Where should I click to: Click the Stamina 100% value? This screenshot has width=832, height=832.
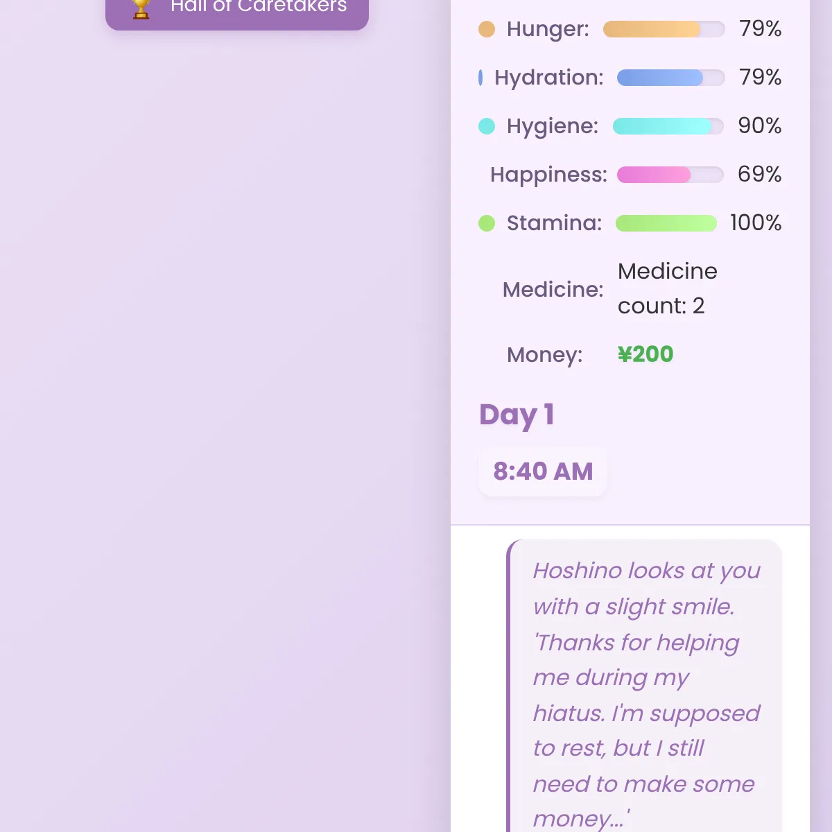coord(756,223)
